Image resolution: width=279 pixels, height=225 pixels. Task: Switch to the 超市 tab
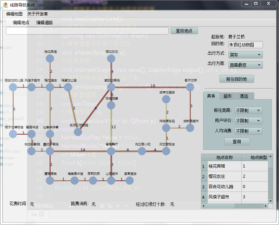pos(228,96)
